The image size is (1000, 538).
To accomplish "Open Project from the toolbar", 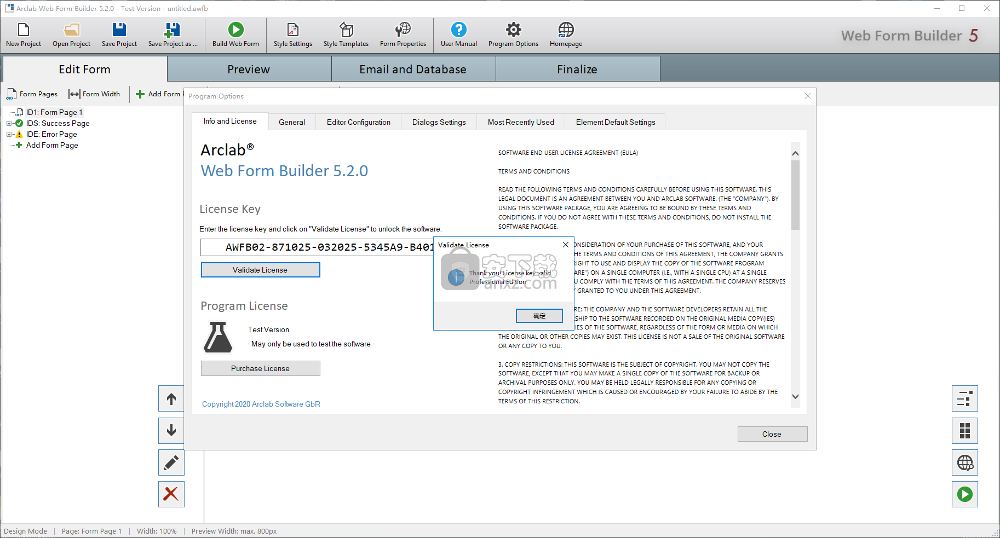I will pos(71,35).
